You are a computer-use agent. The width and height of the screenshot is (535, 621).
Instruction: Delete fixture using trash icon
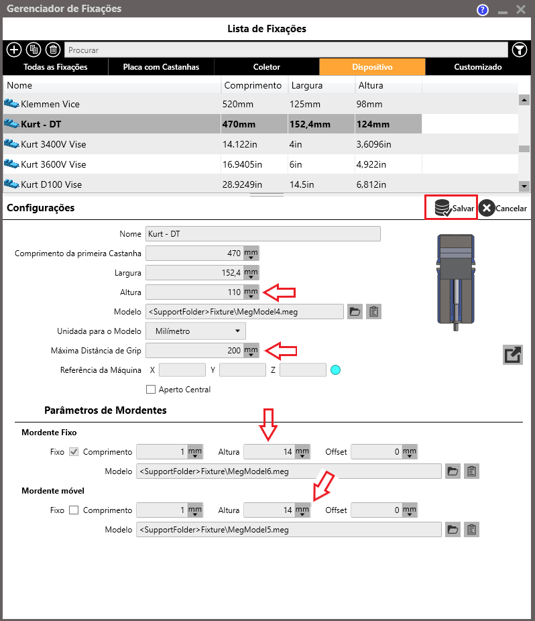[53, 50]
